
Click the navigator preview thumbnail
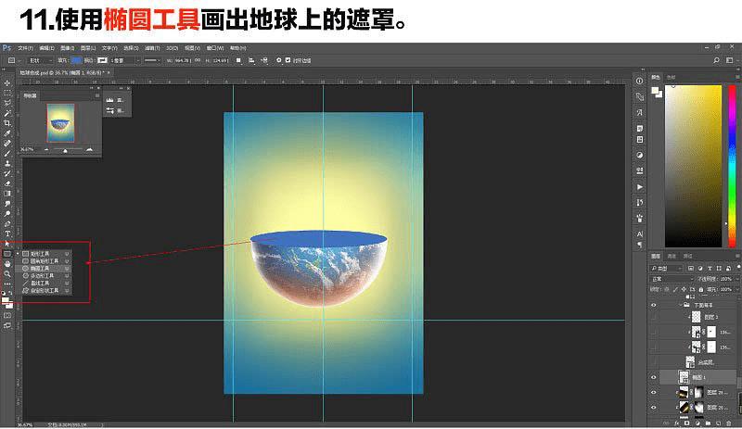click(60, 123)
